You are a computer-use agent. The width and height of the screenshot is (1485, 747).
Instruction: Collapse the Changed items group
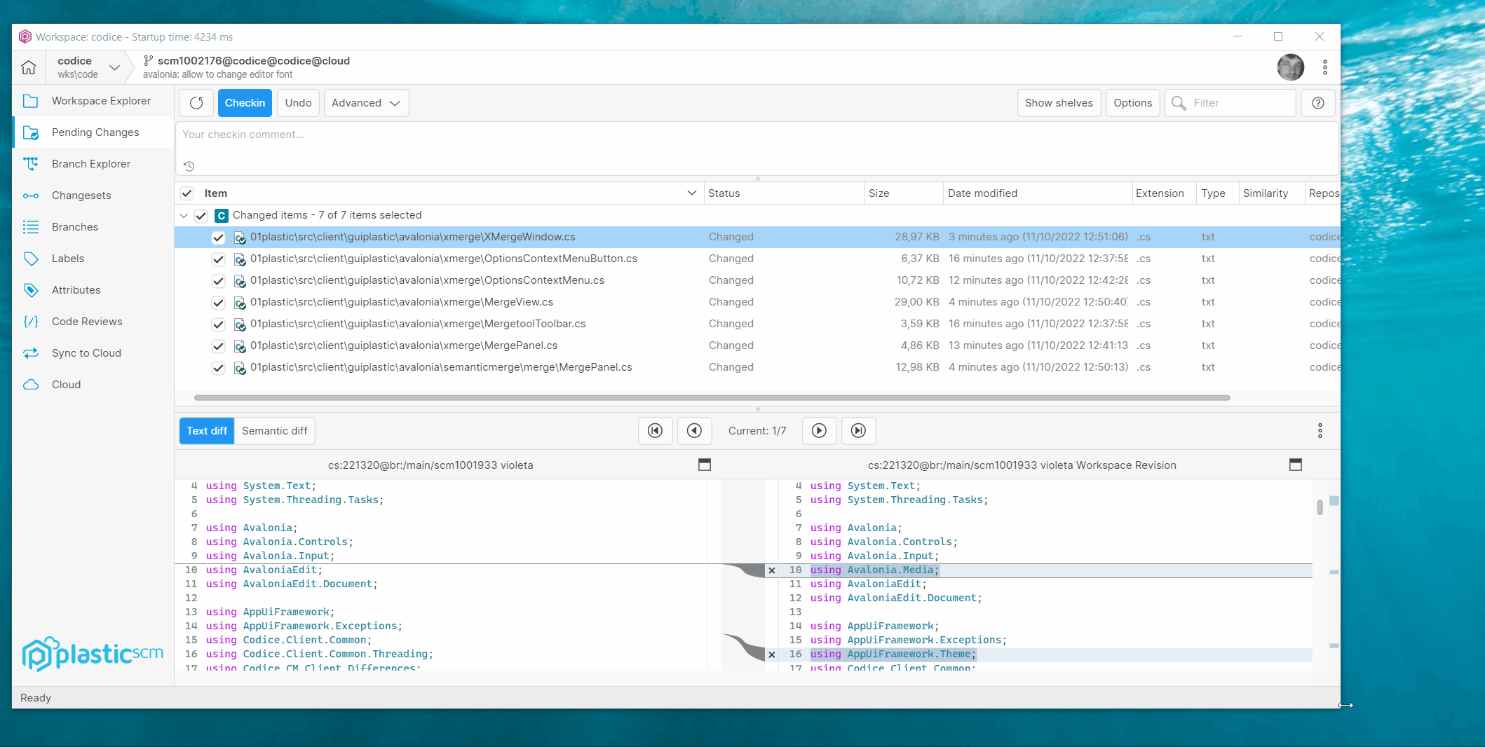pyautogui.click(x=184, y=215)
